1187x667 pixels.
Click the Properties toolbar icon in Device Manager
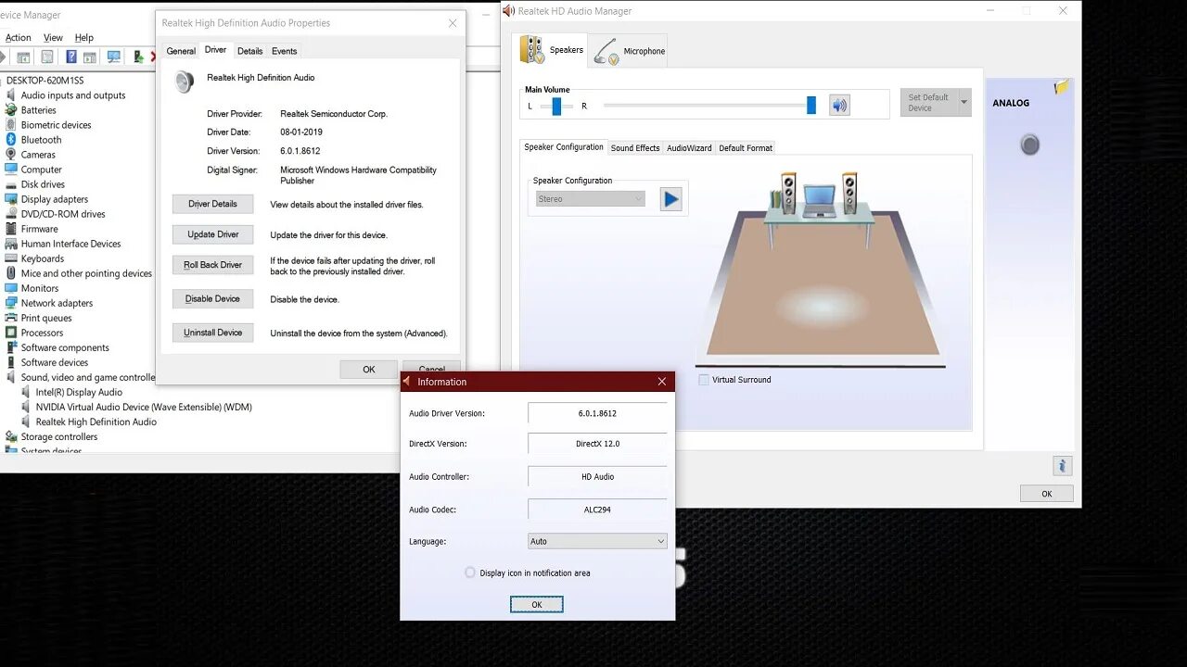tap(46, 57)
